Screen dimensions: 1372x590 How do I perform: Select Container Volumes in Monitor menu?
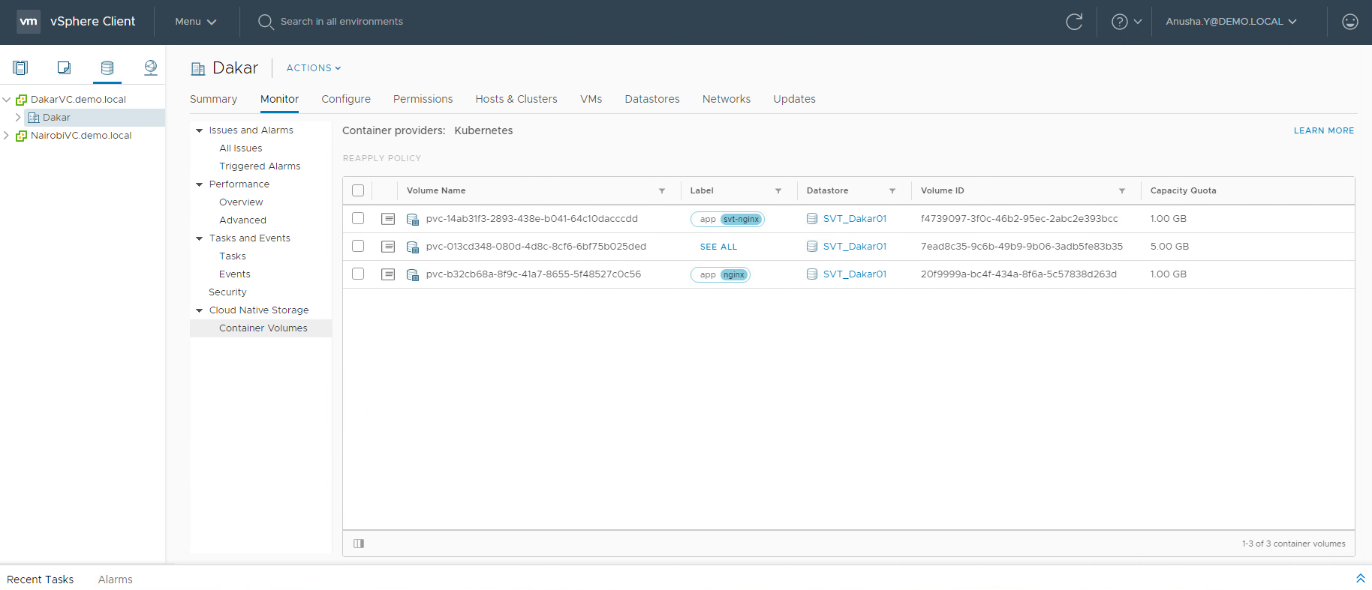click(x=260, y=328)
